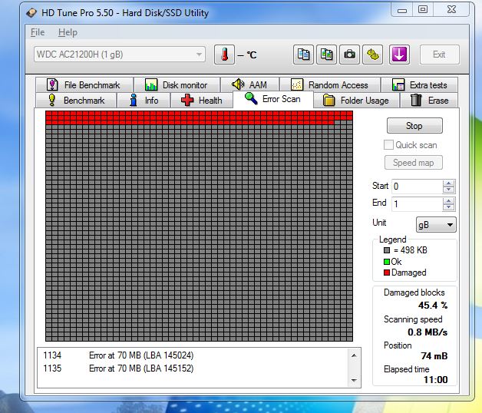The width and height of the screenshot is (482, 413).
Task: Open the Extra tests tab
Action: pyautogui.click(x=420, y=85)
